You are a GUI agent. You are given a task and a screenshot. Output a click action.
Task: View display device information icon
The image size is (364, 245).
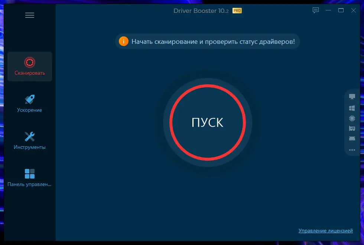[352, 96]
